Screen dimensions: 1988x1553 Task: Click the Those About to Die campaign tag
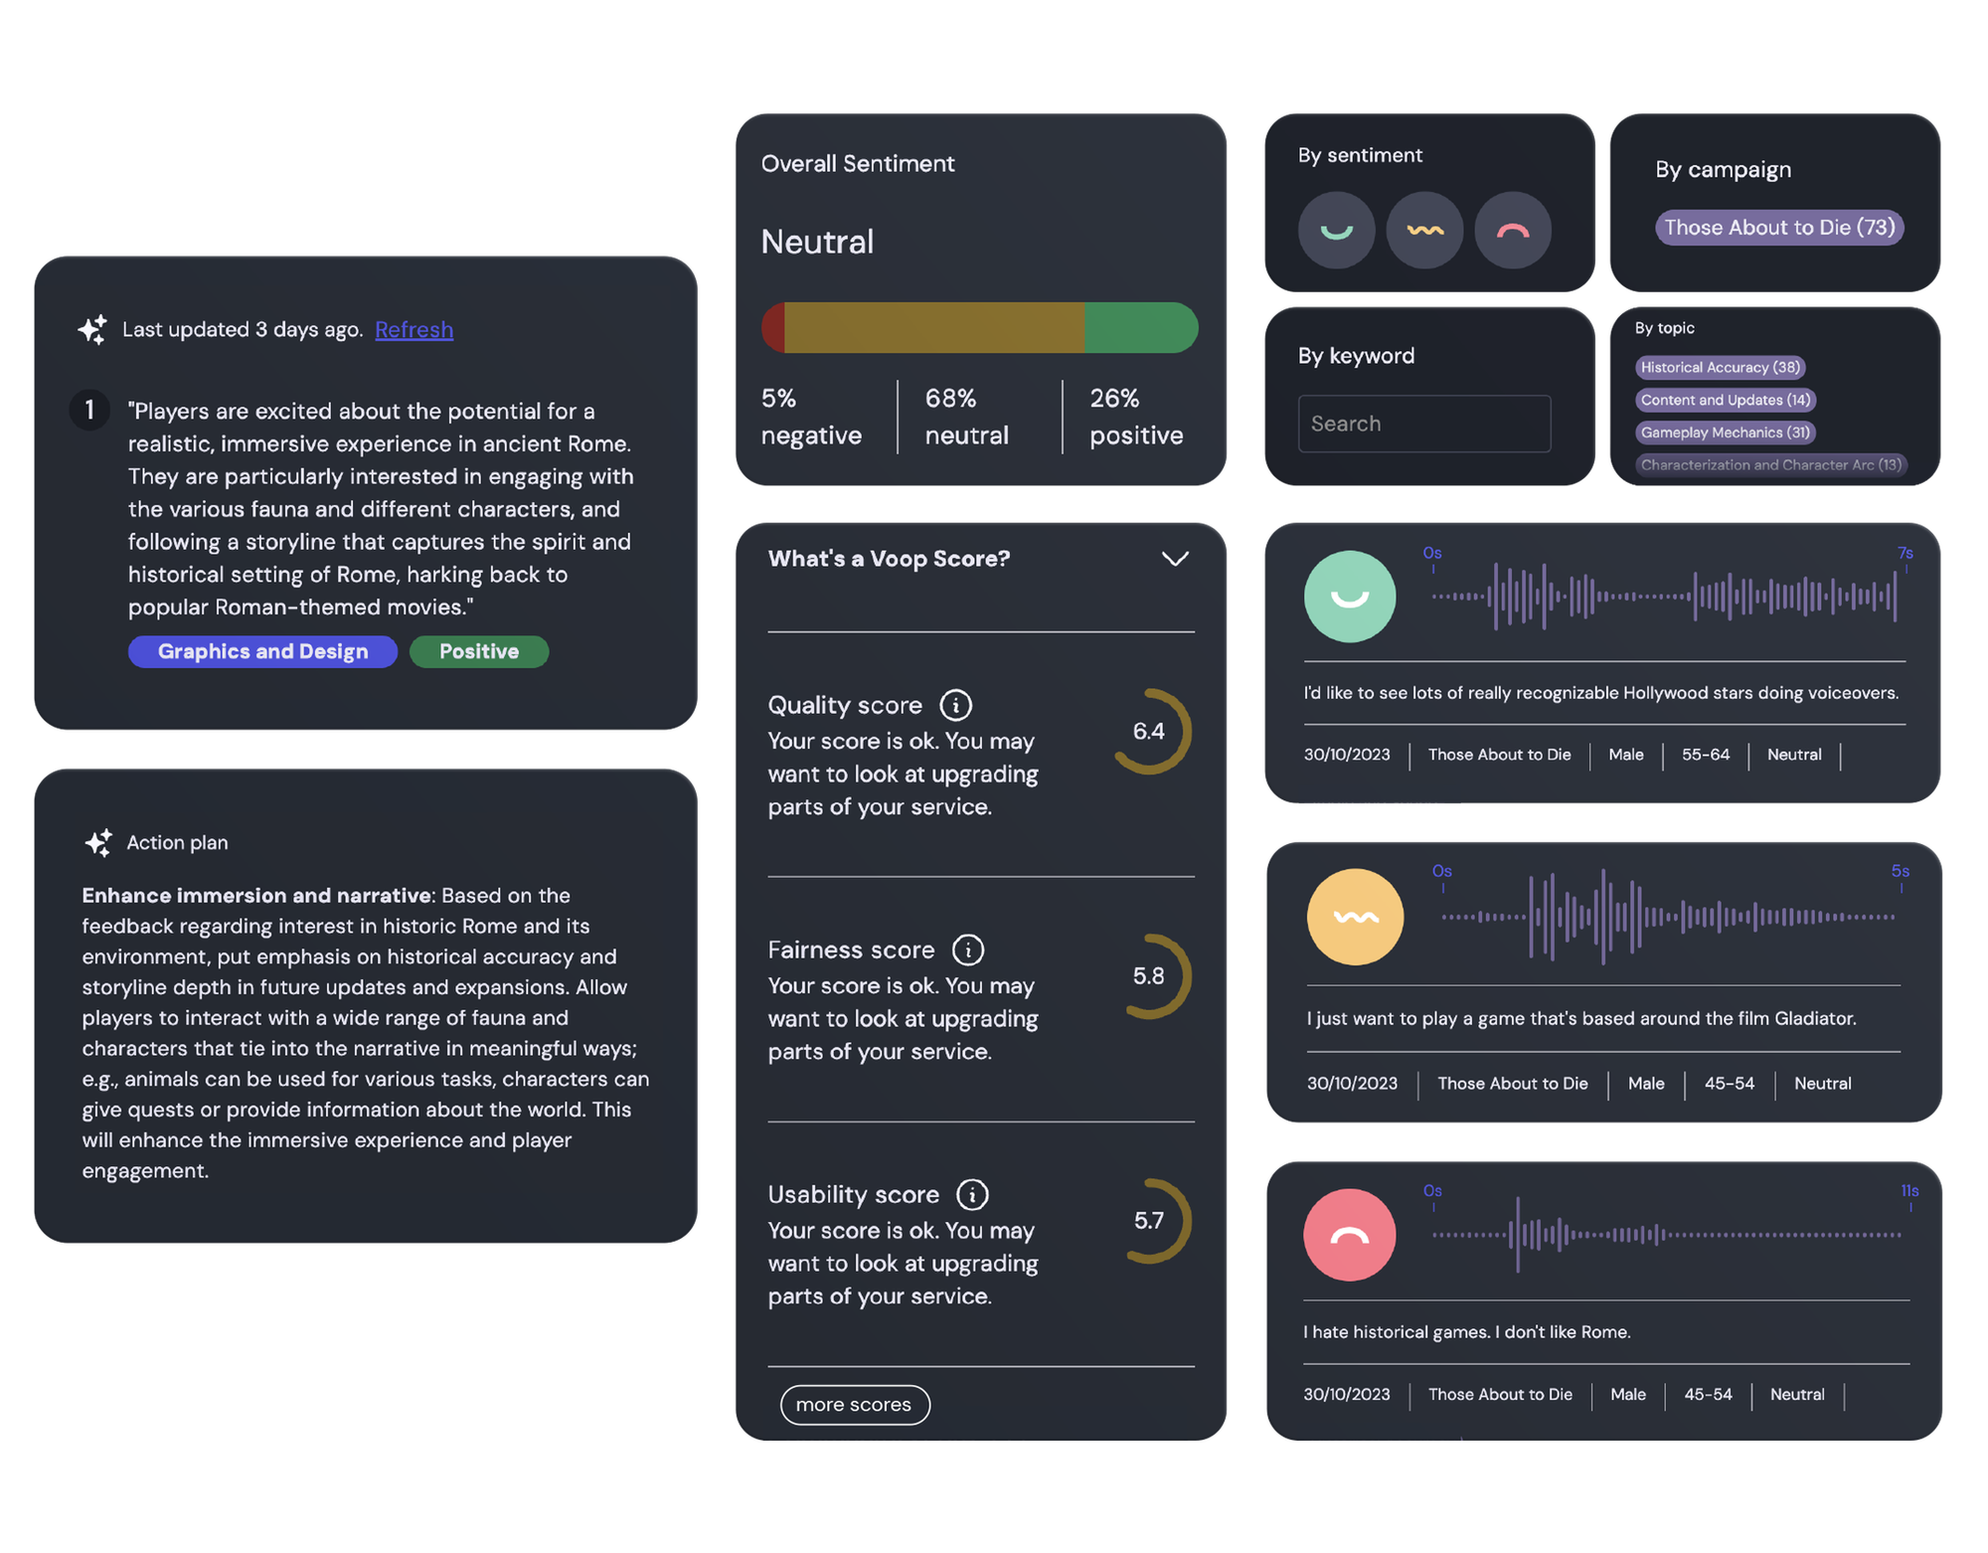click(x=1776, y=226)
